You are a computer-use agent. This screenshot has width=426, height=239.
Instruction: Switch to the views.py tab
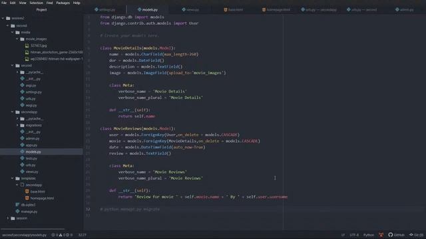tap(190, 9)
